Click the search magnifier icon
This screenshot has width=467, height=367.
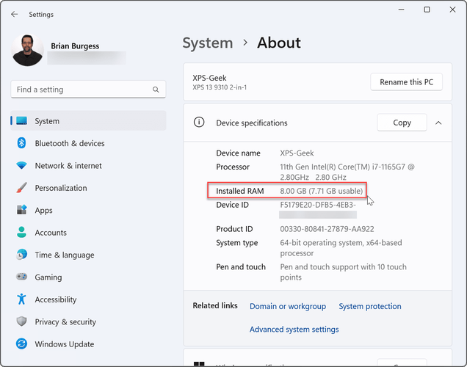click(156, 90)
